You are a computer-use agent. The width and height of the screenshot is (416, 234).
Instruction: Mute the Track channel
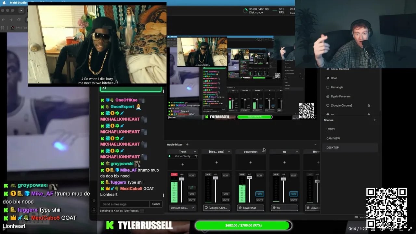(x=192, y=200)
